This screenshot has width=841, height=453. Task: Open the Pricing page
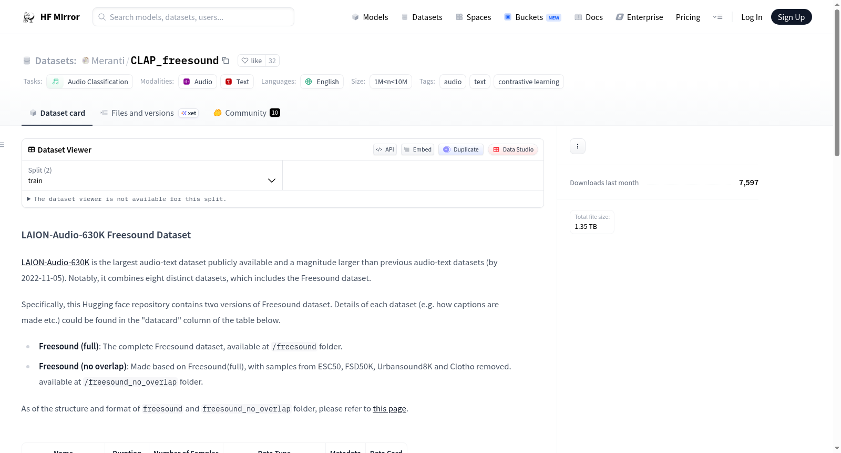[x=688, y=17]
